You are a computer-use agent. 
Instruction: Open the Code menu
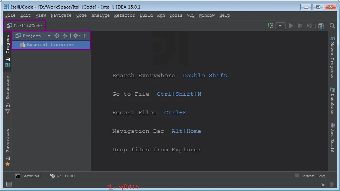coord(81,16)
